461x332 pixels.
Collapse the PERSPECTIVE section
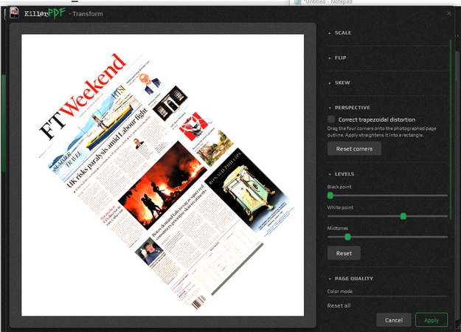(350, 108)
